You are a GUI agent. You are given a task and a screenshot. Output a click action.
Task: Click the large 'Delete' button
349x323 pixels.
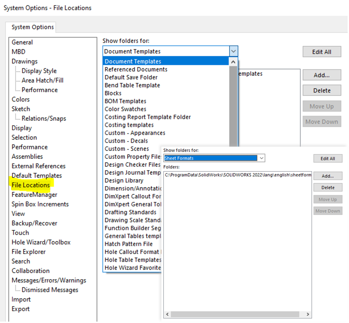click(x=321, y=90)
